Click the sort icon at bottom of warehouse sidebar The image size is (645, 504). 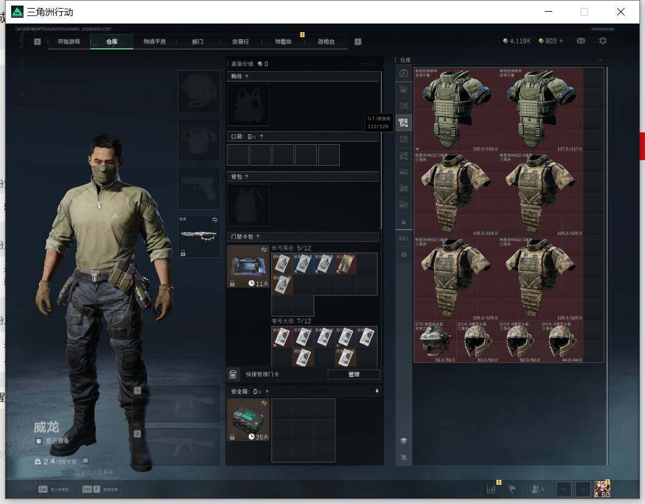404,457
